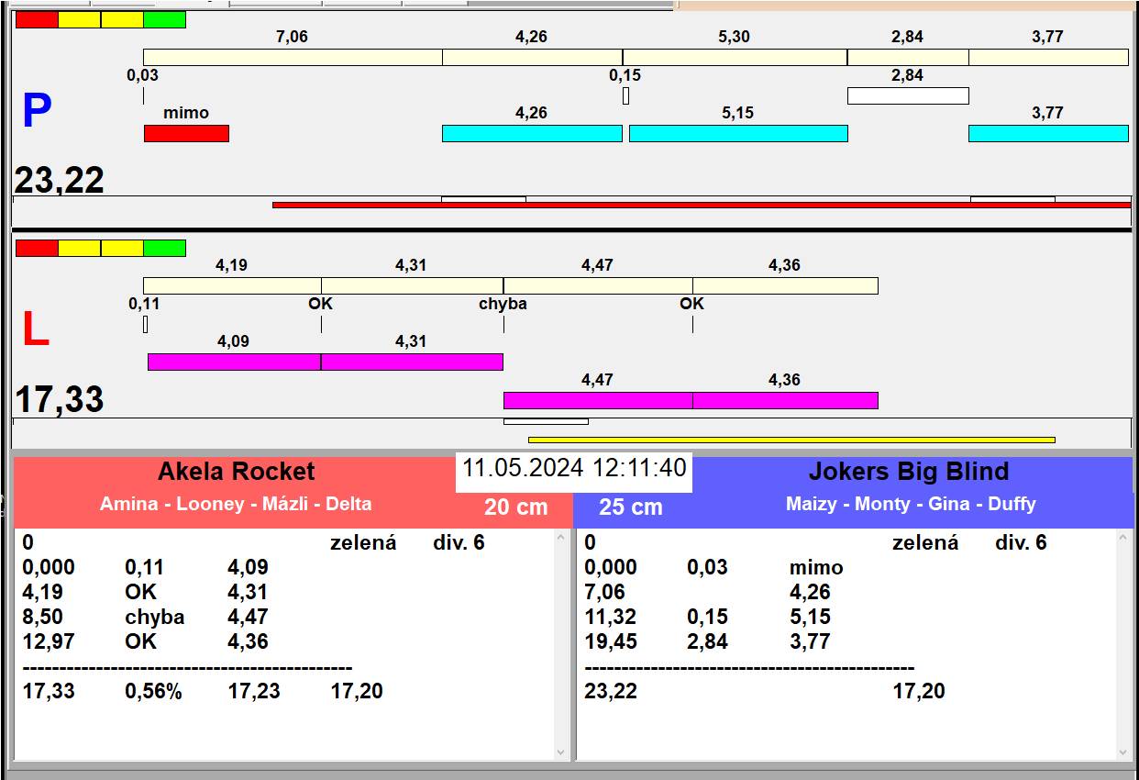1139x780 pixels.
Task: Click the Jokers Big Blind team header
Action: pos(909,472)
